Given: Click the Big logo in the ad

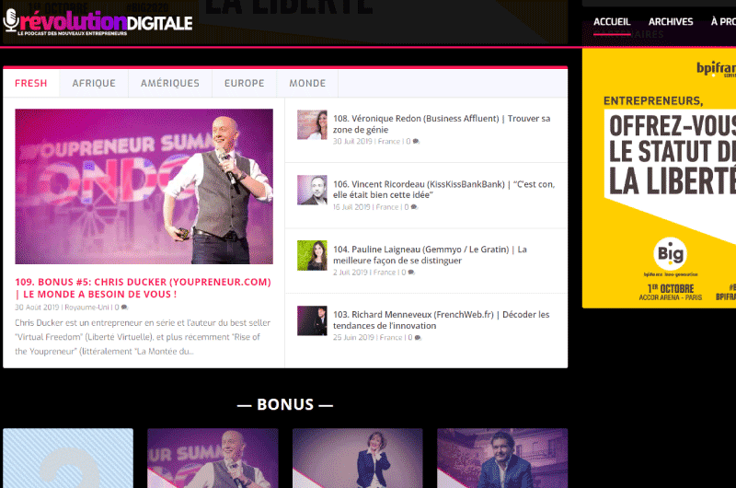Looking at the screenshot, I should click(671, 254).
